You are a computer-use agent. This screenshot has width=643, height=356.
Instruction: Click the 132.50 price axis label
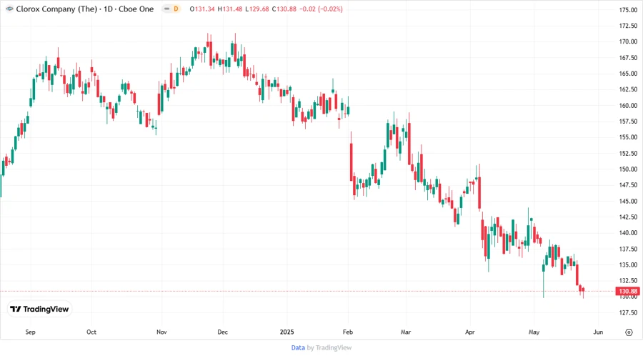pos(628,280)
